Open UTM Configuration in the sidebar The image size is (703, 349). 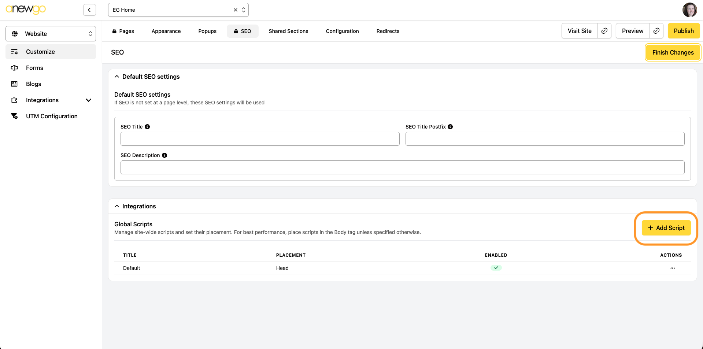(x=52, y=116)
